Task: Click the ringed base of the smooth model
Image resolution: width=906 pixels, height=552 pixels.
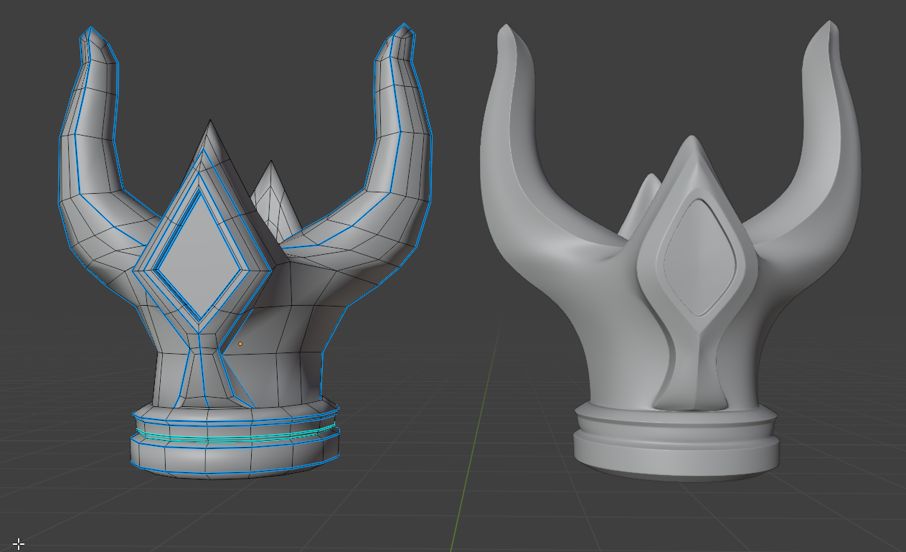Action: click(x=676, y=444)
